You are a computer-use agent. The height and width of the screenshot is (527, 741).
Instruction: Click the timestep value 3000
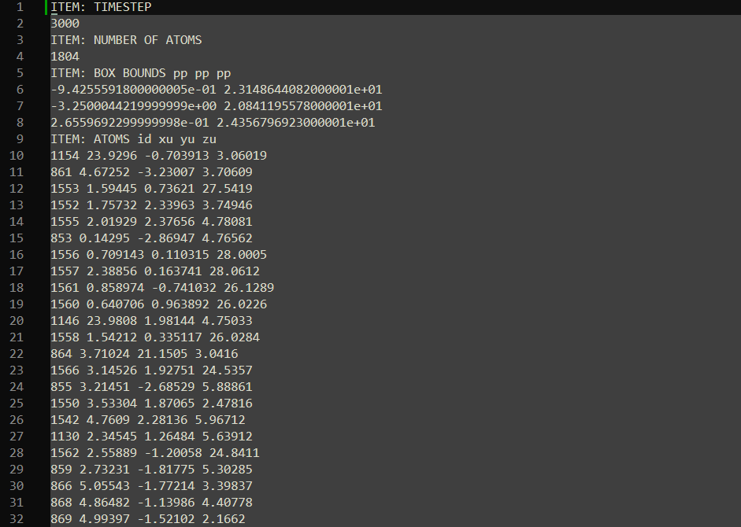pos(65,24)
